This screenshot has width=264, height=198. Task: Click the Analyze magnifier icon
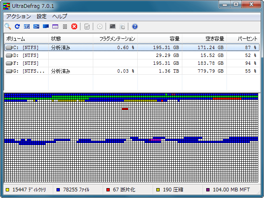click(x=8, y=26)
